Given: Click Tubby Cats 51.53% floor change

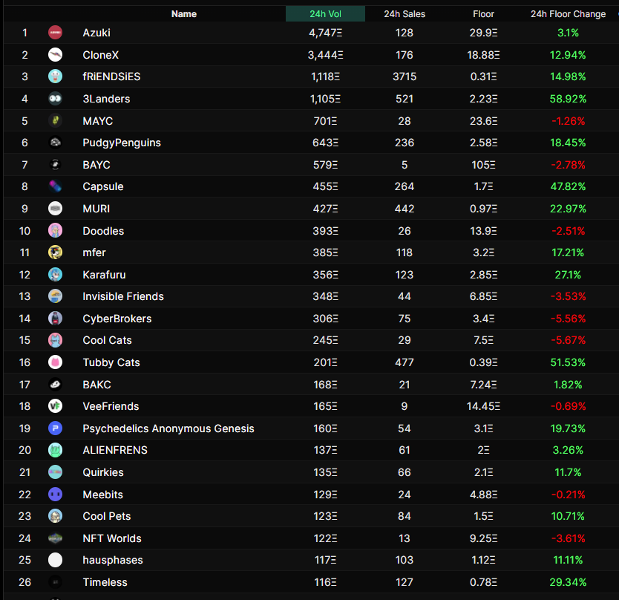Looking at the screenshot, I should pyautogui.click(x=568, y=362).
